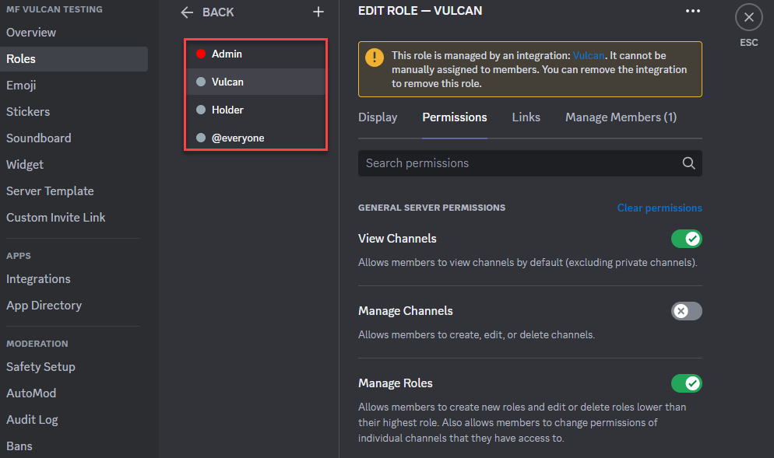The height and width of the screenshot is (458, 774).
Task: Open the three-dots role options menu
Action: (692, 11)
